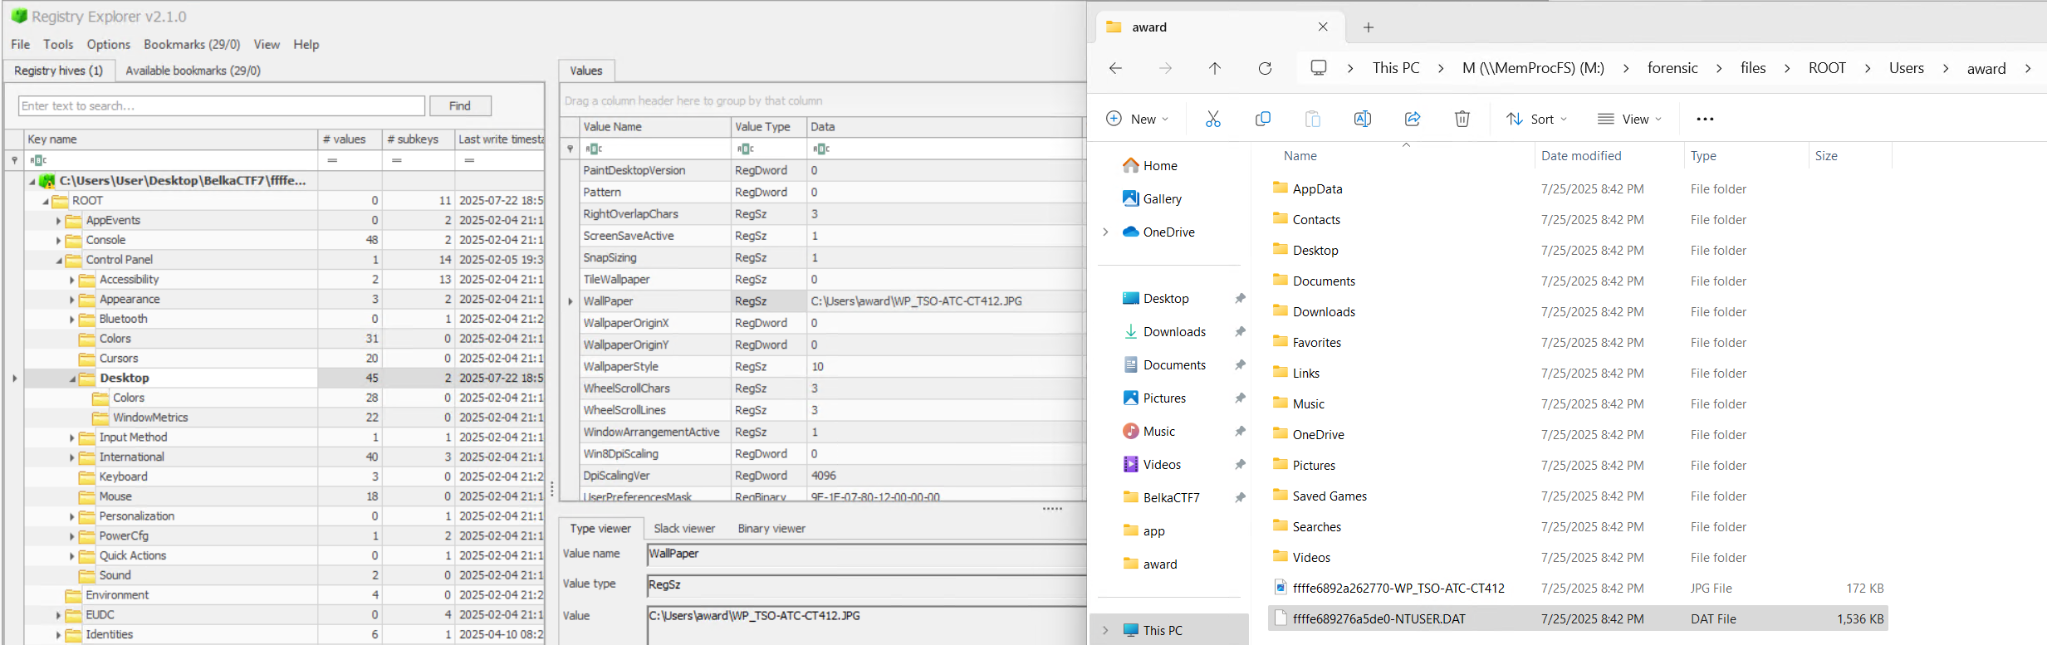The image size is (2047, 645).
Task: Open the New dropdown in File Explorer
Action: coord(1138,119)
